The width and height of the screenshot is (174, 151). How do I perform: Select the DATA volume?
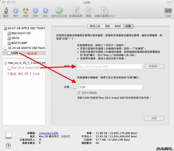pos(24,38)
